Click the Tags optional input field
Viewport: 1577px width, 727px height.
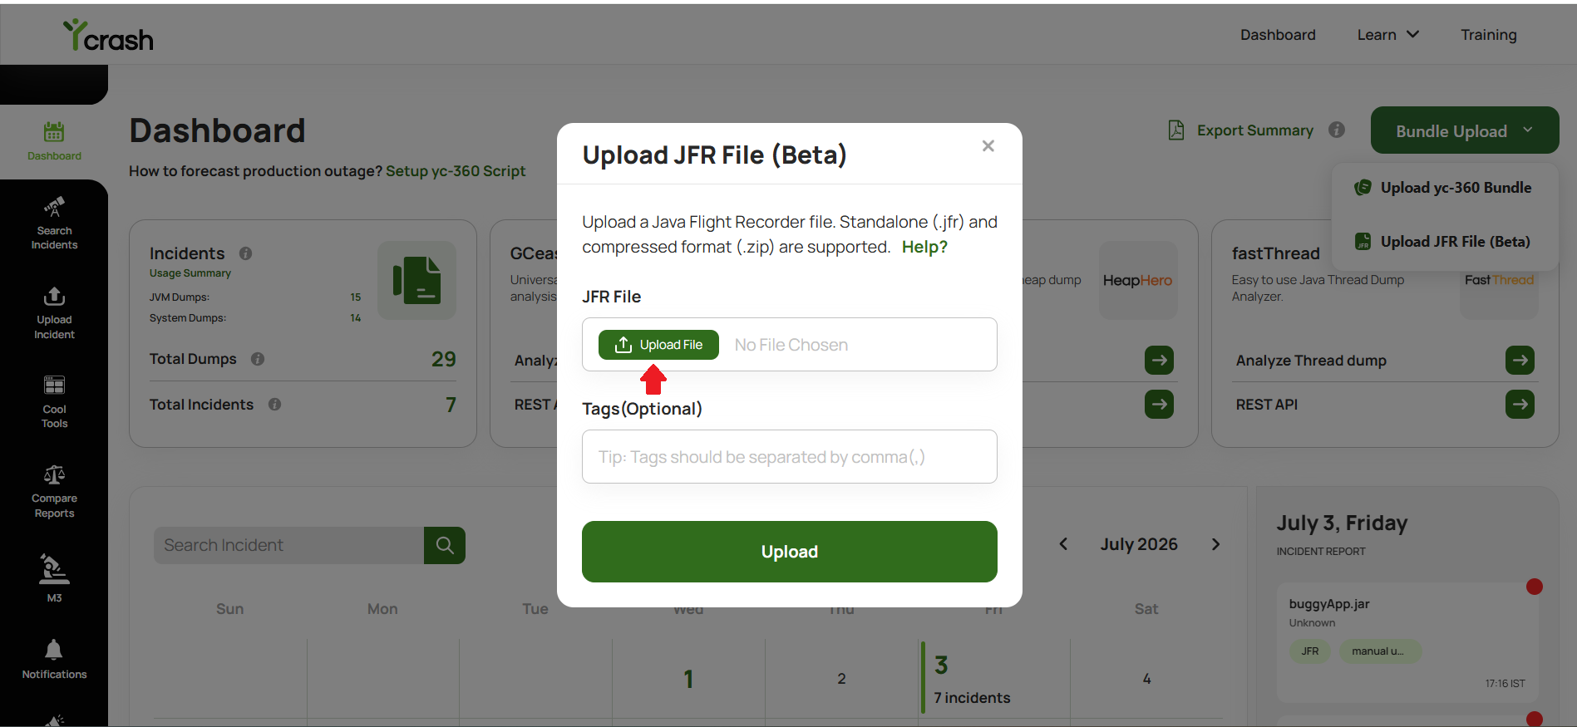[x=790, y=456]
